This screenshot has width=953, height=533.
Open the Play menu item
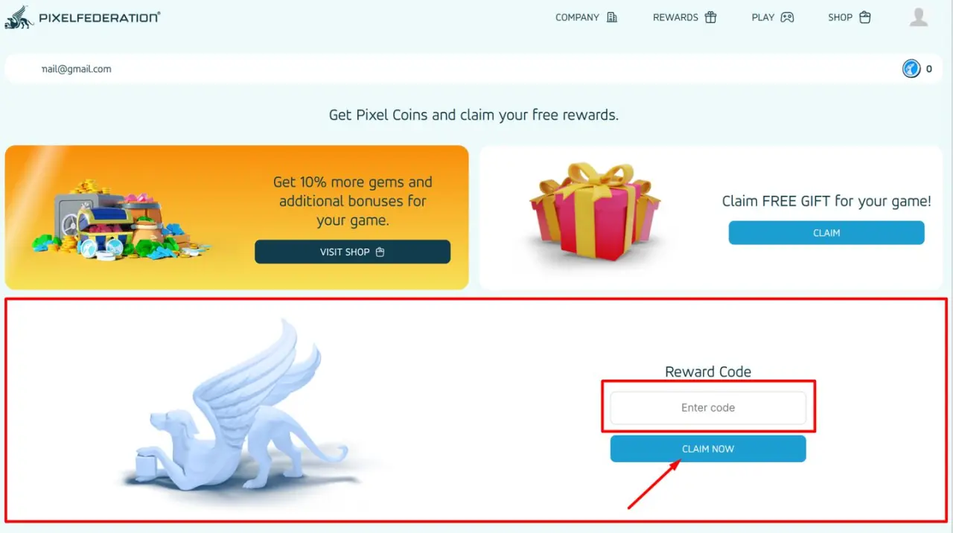(763, 17)
